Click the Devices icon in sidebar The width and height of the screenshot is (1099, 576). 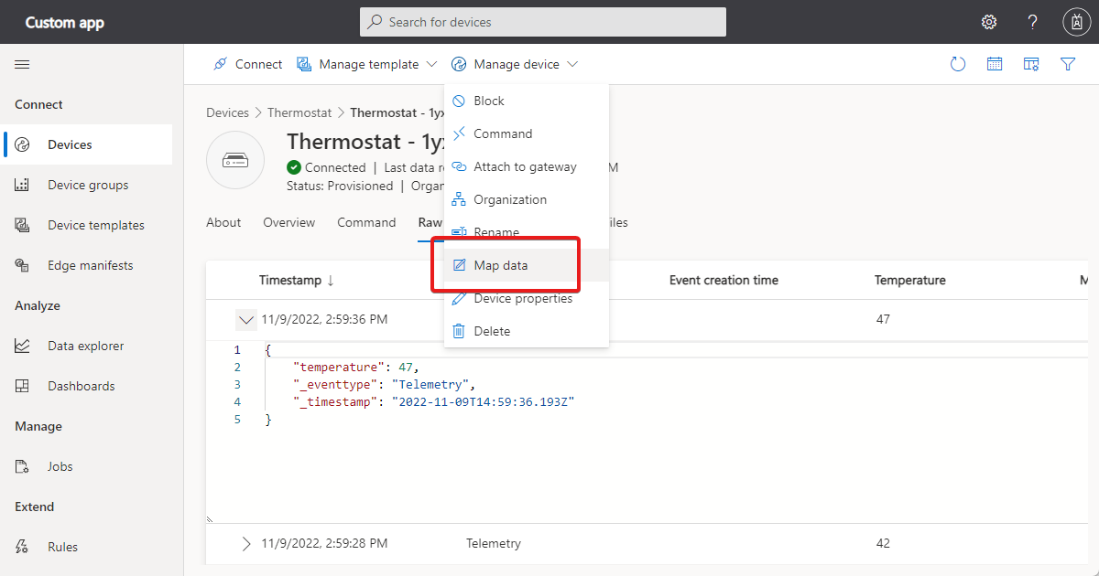23,144
